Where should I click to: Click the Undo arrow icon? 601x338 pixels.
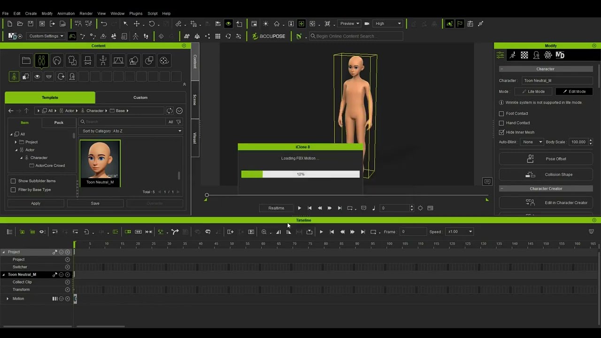pyautogui.click(x=104, y=23)
